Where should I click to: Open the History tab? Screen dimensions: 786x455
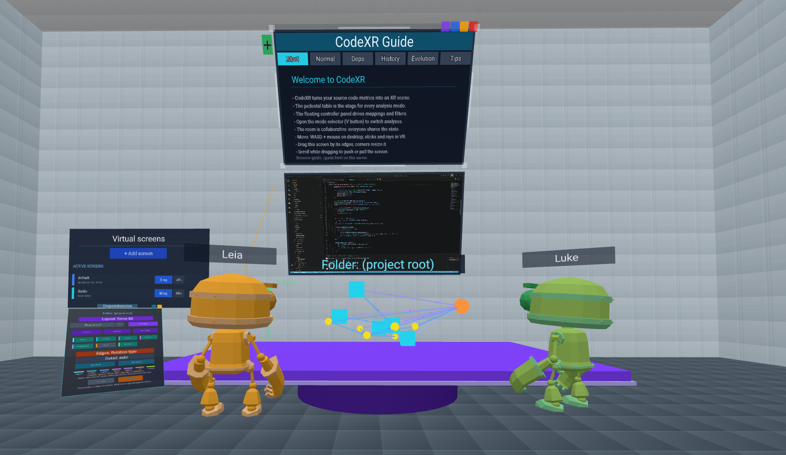click(390, 59)
